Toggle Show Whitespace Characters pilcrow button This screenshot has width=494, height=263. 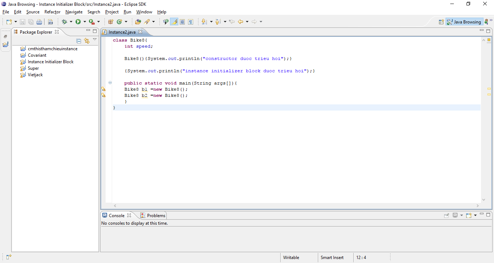point(191,22)
